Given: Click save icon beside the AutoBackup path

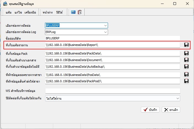Looking at the screenshot, I should tap(186, 66).
